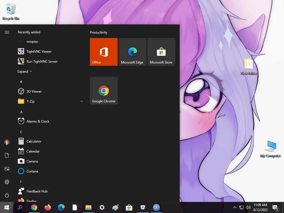Open Edge from the taskbar
Viewport: 284px width, 213px height.
coord(61,207)
